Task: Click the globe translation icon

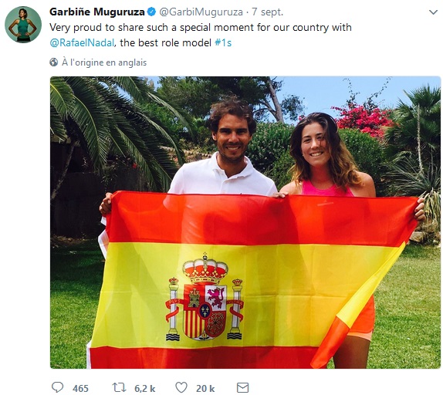Action: tap(54, 62)
